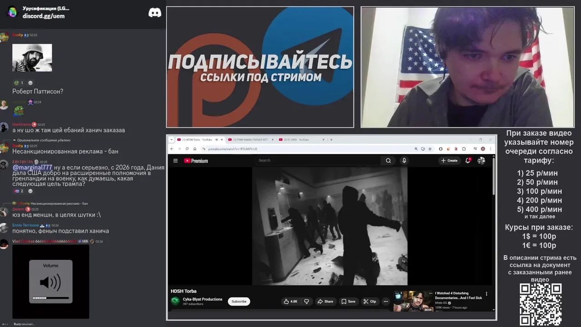Screen dimensions: 581x327
Task: Add a reaction to the Robert Pattinson image message
Action: tap(30, 83)
